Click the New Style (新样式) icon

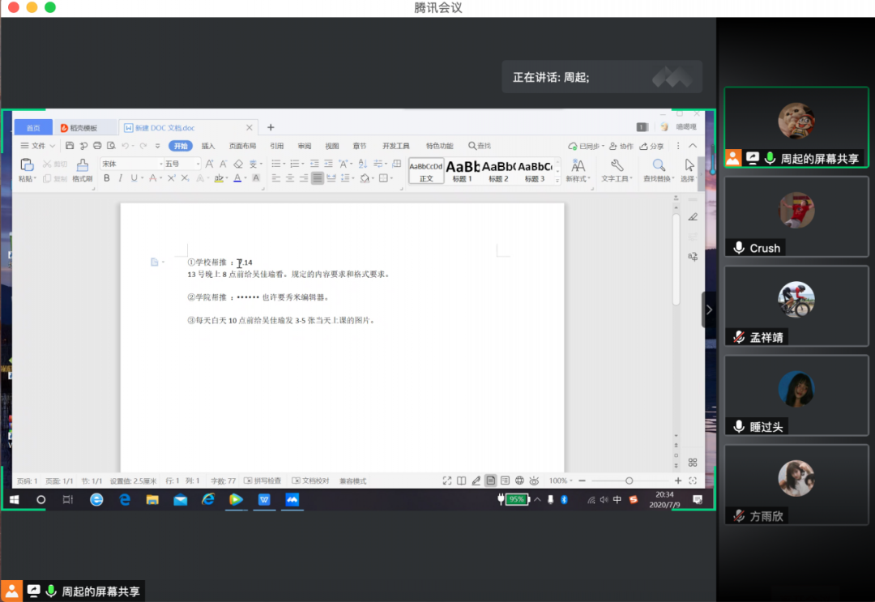coord(578,165)
